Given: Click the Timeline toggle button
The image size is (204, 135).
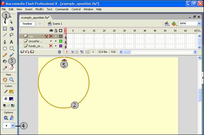Looking at the screenshot, I should 27,24.
